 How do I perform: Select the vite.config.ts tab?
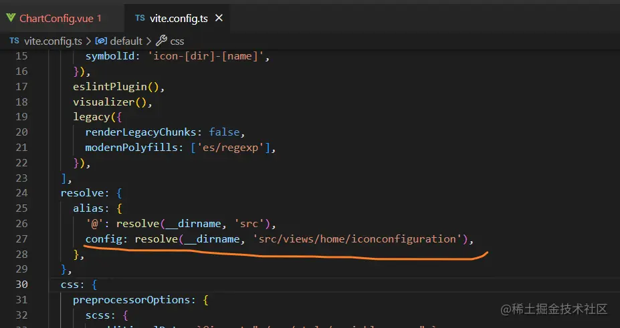click(x=179, y=18)
